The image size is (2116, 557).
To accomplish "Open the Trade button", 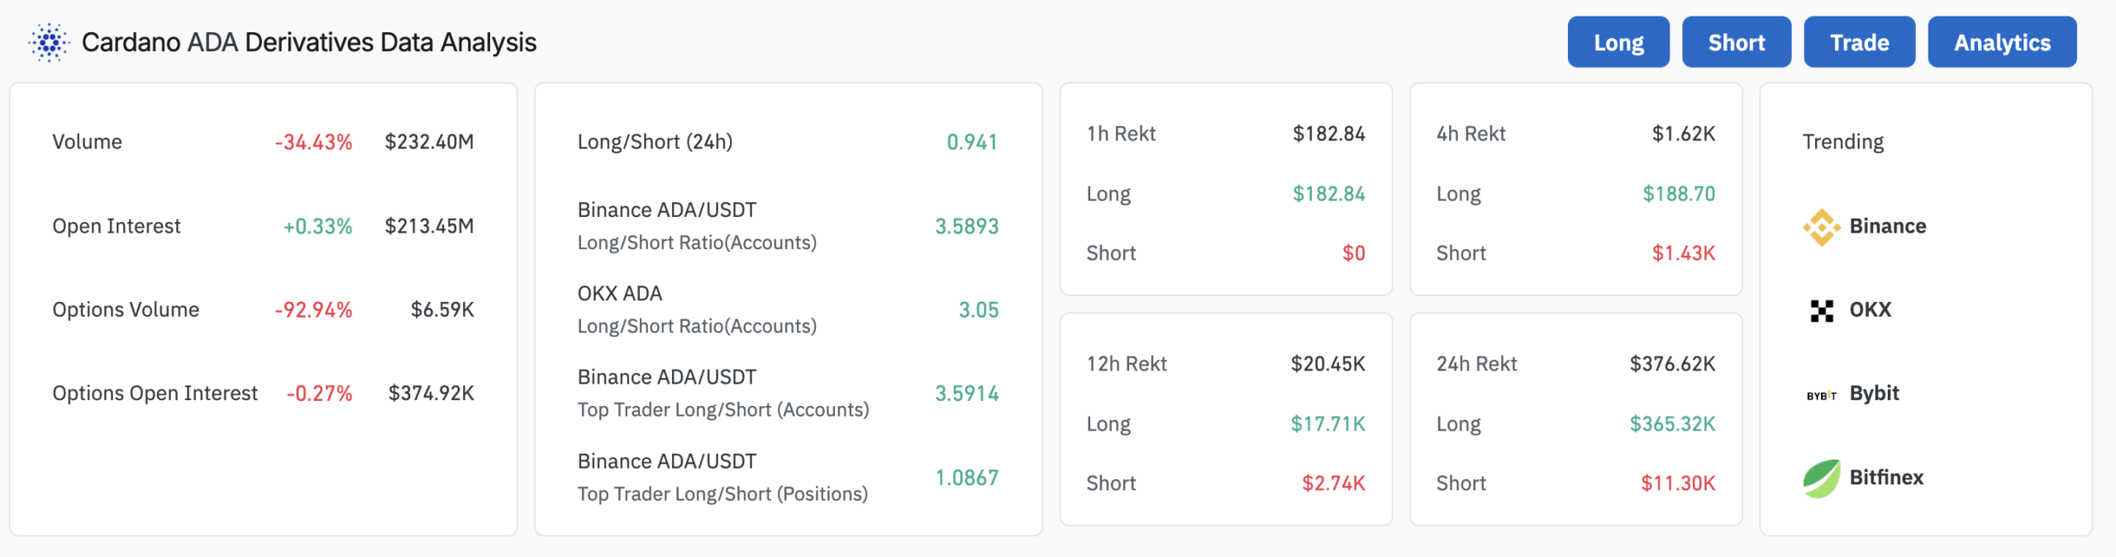I will 1859,42.
